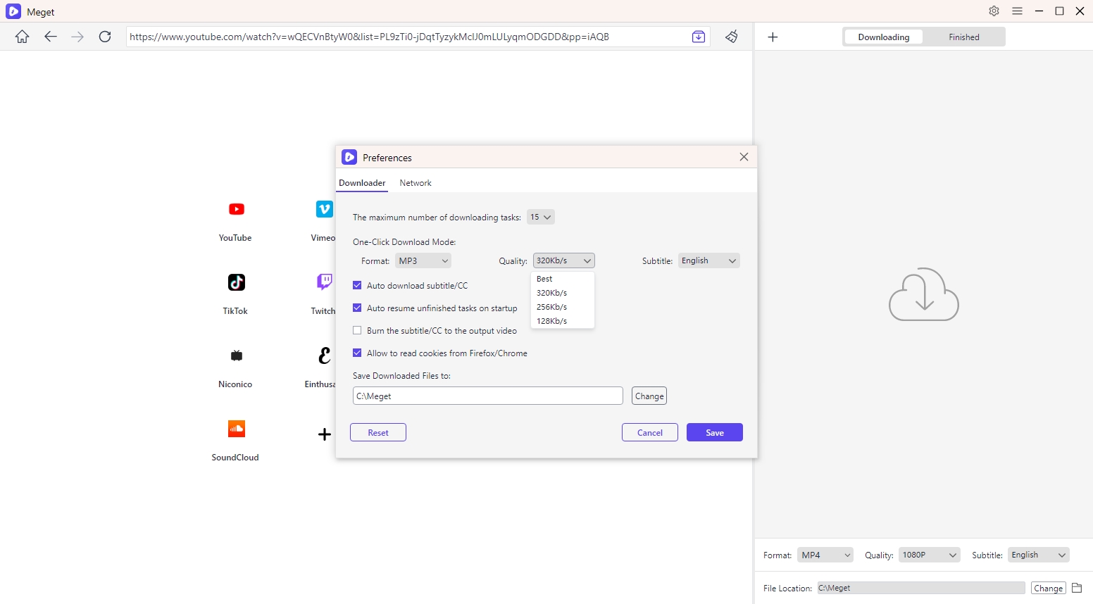Click the download icon in address bar
1093x604 pixels.
(699, 37)
